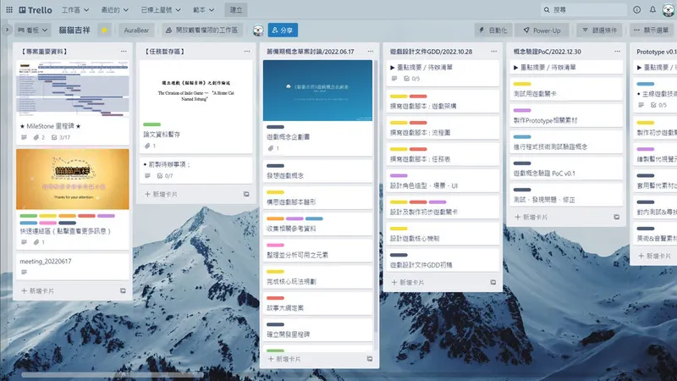This screenshot has height=381, width=677.
Task: Create card from template in 【專案重要資料】
Action: pos(123,291)
